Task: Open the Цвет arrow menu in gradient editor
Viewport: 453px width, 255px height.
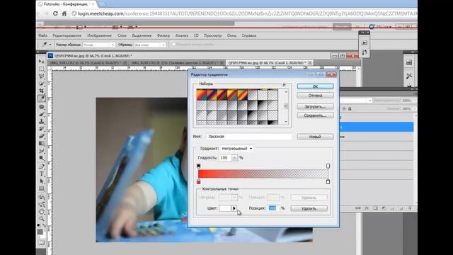Action: [x=234, y=208]
